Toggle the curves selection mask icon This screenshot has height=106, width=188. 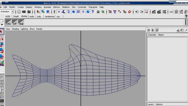[69, 12]
